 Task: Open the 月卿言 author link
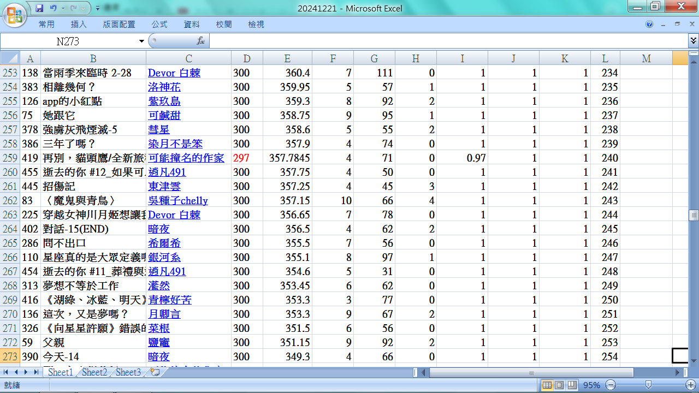164,314
